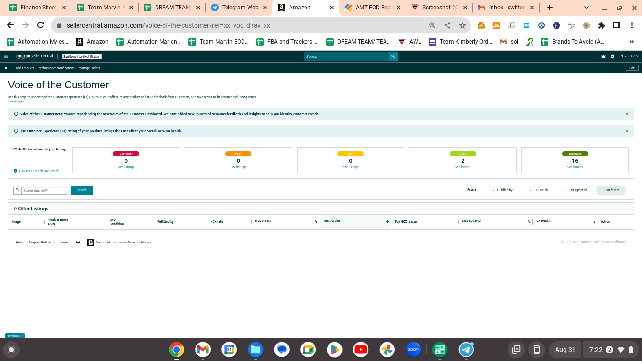Viewport: 642px width, 361px height.
Task: Open the Brands To Avoid bookmark
Action: pyautogui.click(x=573, y=42)
